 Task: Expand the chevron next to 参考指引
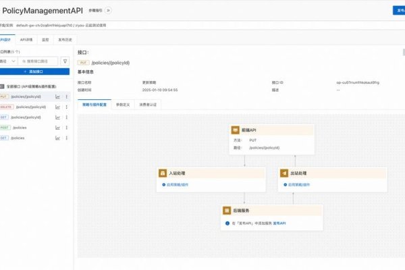tap(109, 11)
